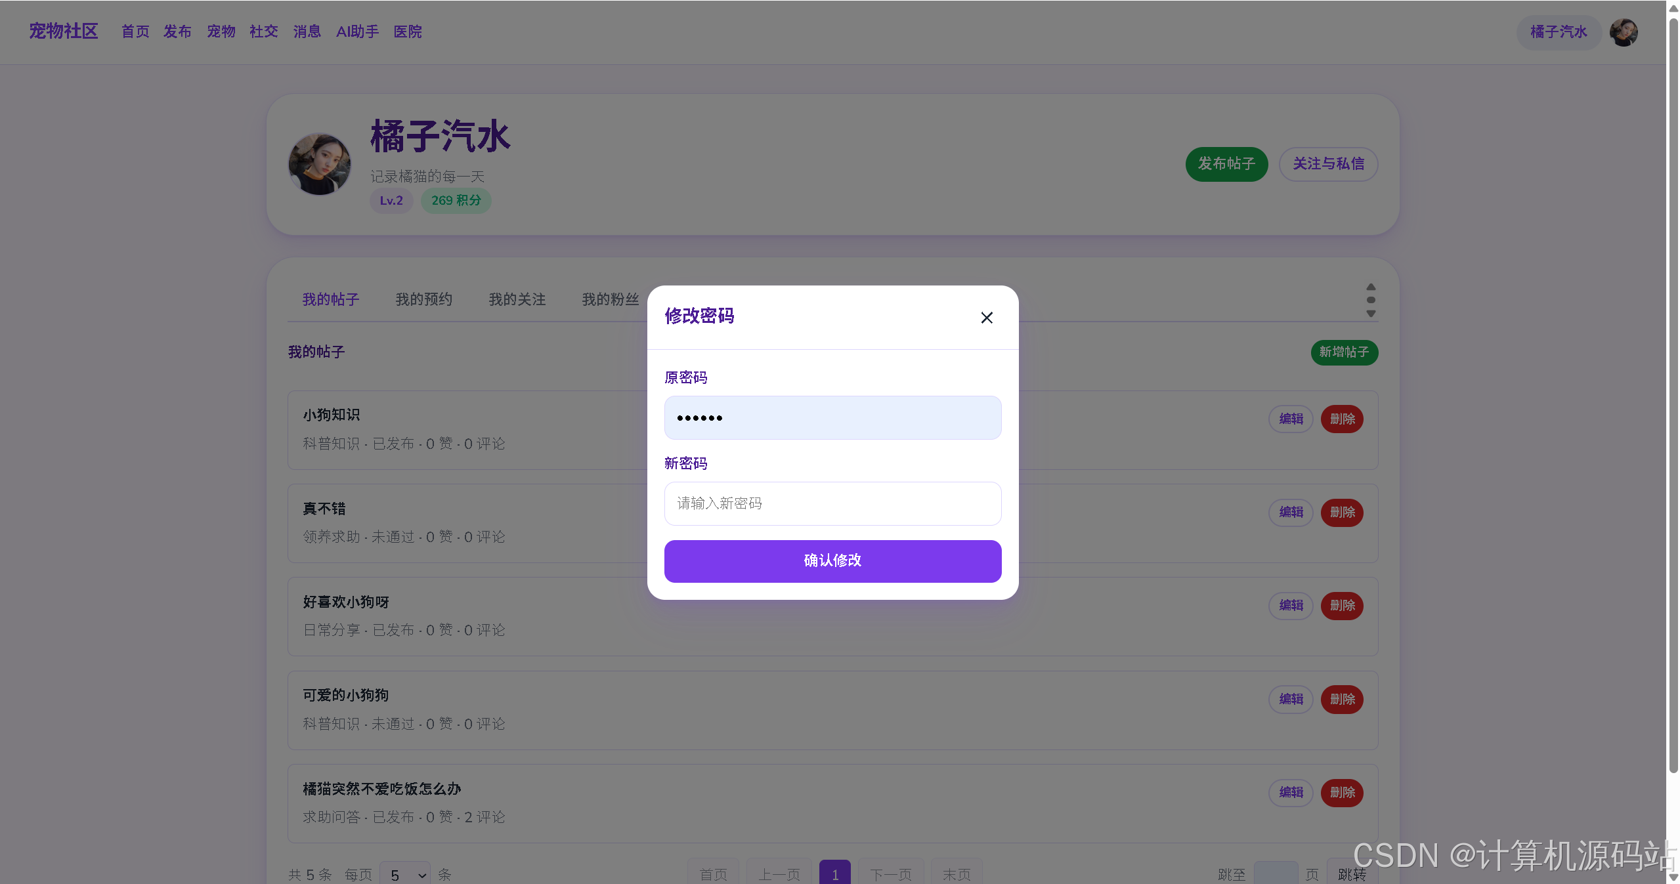Click the 新增帖子 button

1344,352
